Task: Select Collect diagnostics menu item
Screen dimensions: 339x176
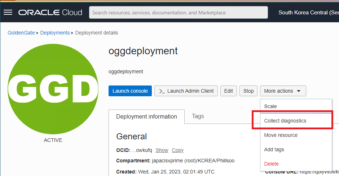Action: pos(296,121)
